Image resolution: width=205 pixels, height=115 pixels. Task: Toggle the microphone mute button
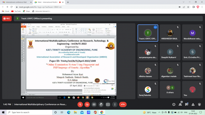(80, 104)
